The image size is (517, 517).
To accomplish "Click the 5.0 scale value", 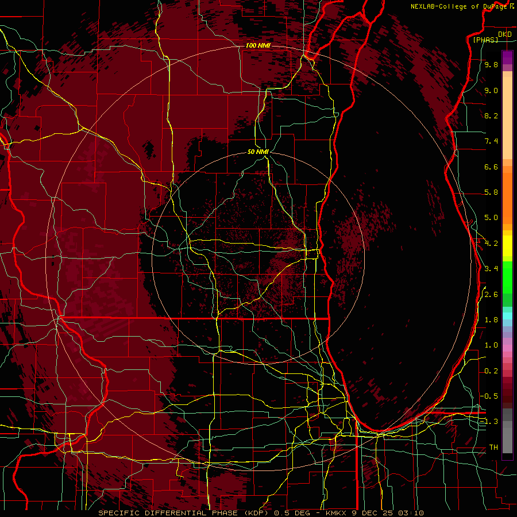I will (x=491, y=218).
